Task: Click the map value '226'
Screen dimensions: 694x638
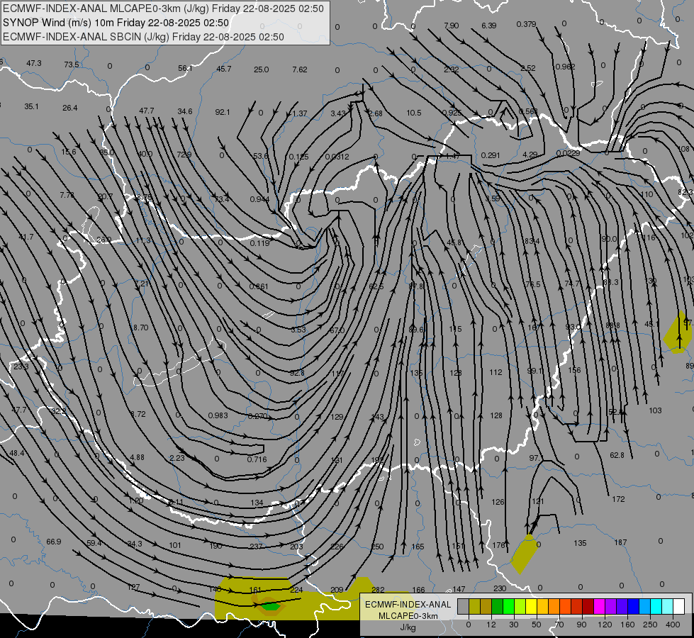Action: point(337,547)
